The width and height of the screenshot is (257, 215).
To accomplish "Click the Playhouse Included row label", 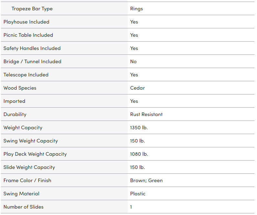I will point(27,22).
